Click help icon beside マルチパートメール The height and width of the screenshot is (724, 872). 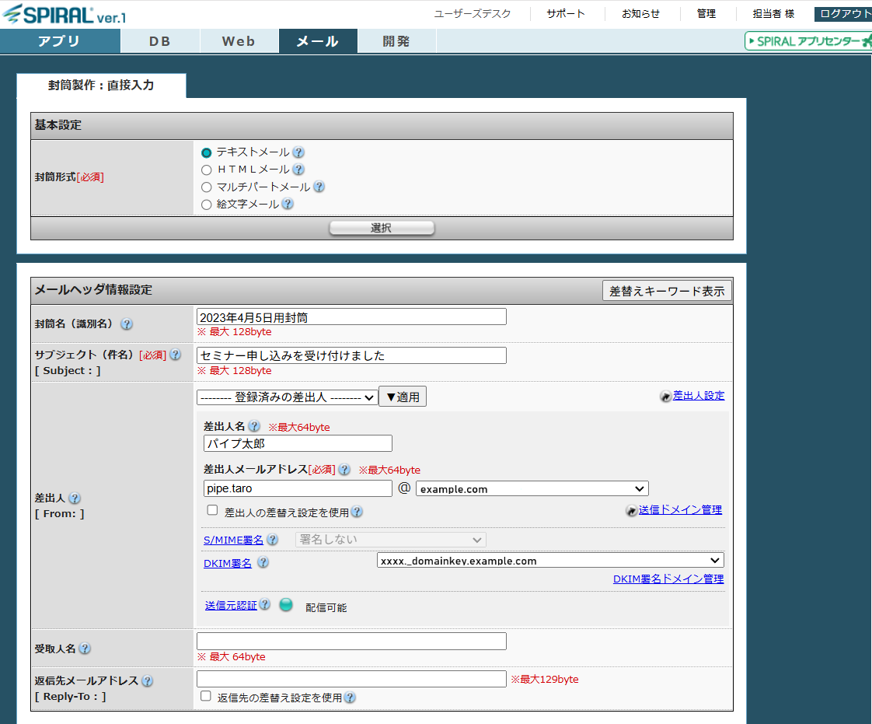tap(319, 187)
